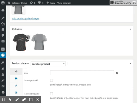137x103 pixels.
Task: Open the Shipping tab truck icon
Action: (16, 78)
